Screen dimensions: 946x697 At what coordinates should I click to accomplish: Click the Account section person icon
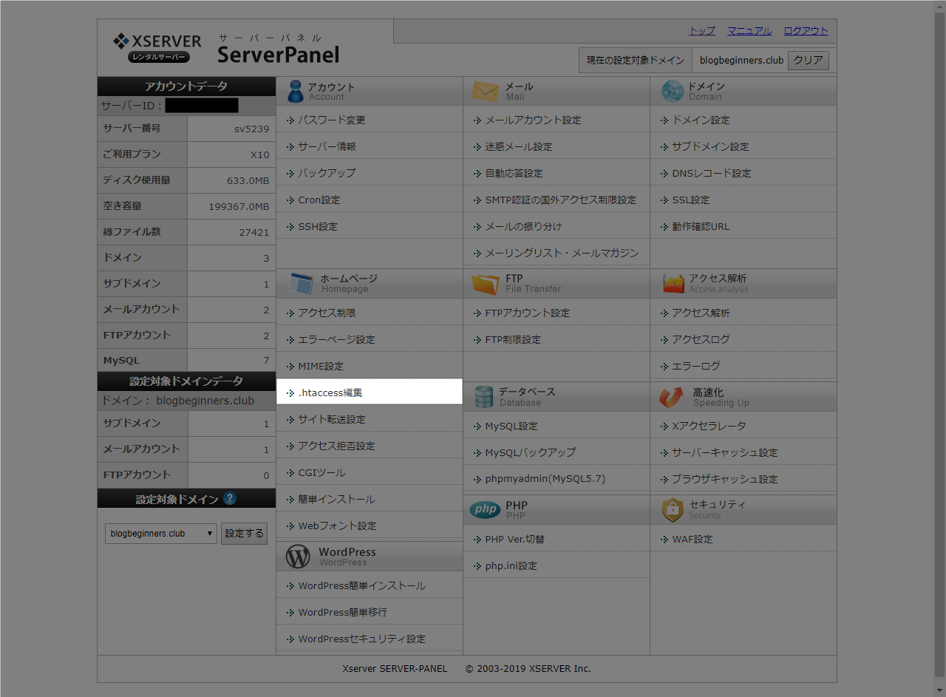[296, 91]
